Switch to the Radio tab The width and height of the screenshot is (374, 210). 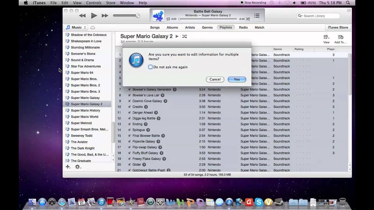coord(243,27)
